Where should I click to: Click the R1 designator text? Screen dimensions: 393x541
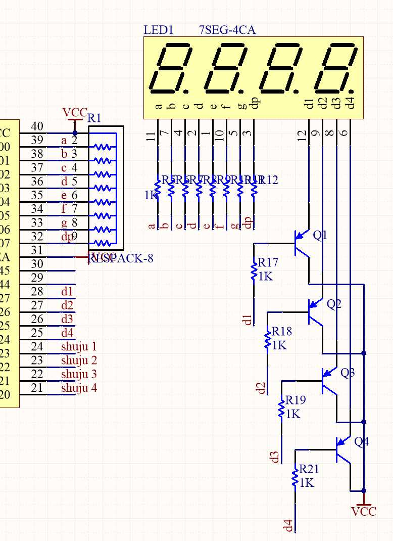point(94,118)
